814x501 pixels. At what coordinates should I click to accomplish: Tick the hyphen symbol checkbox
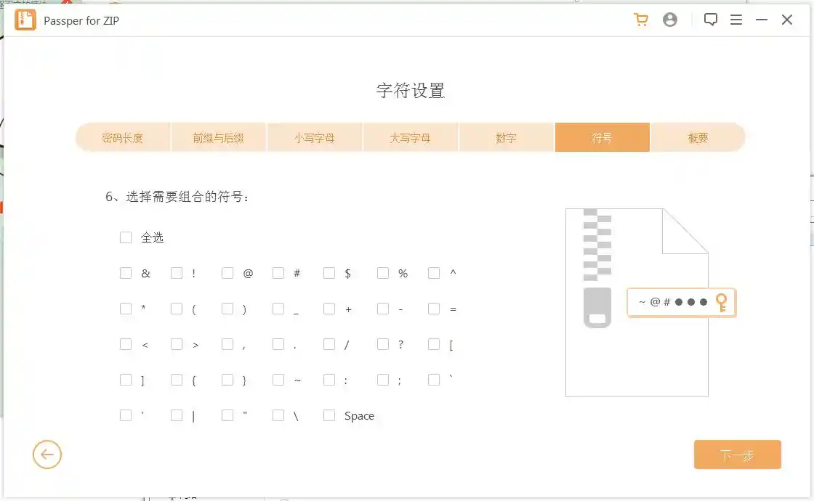(383, 309)
